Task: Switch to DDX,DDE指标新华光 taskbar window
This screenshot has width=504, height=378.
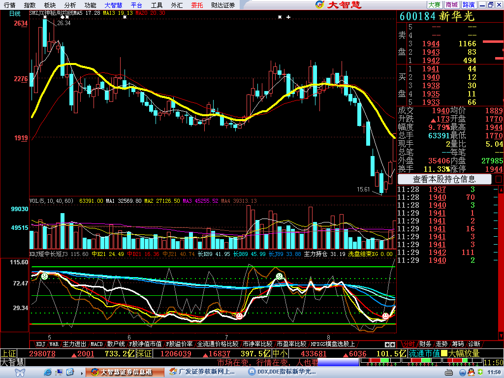Action: coord(283,372)
